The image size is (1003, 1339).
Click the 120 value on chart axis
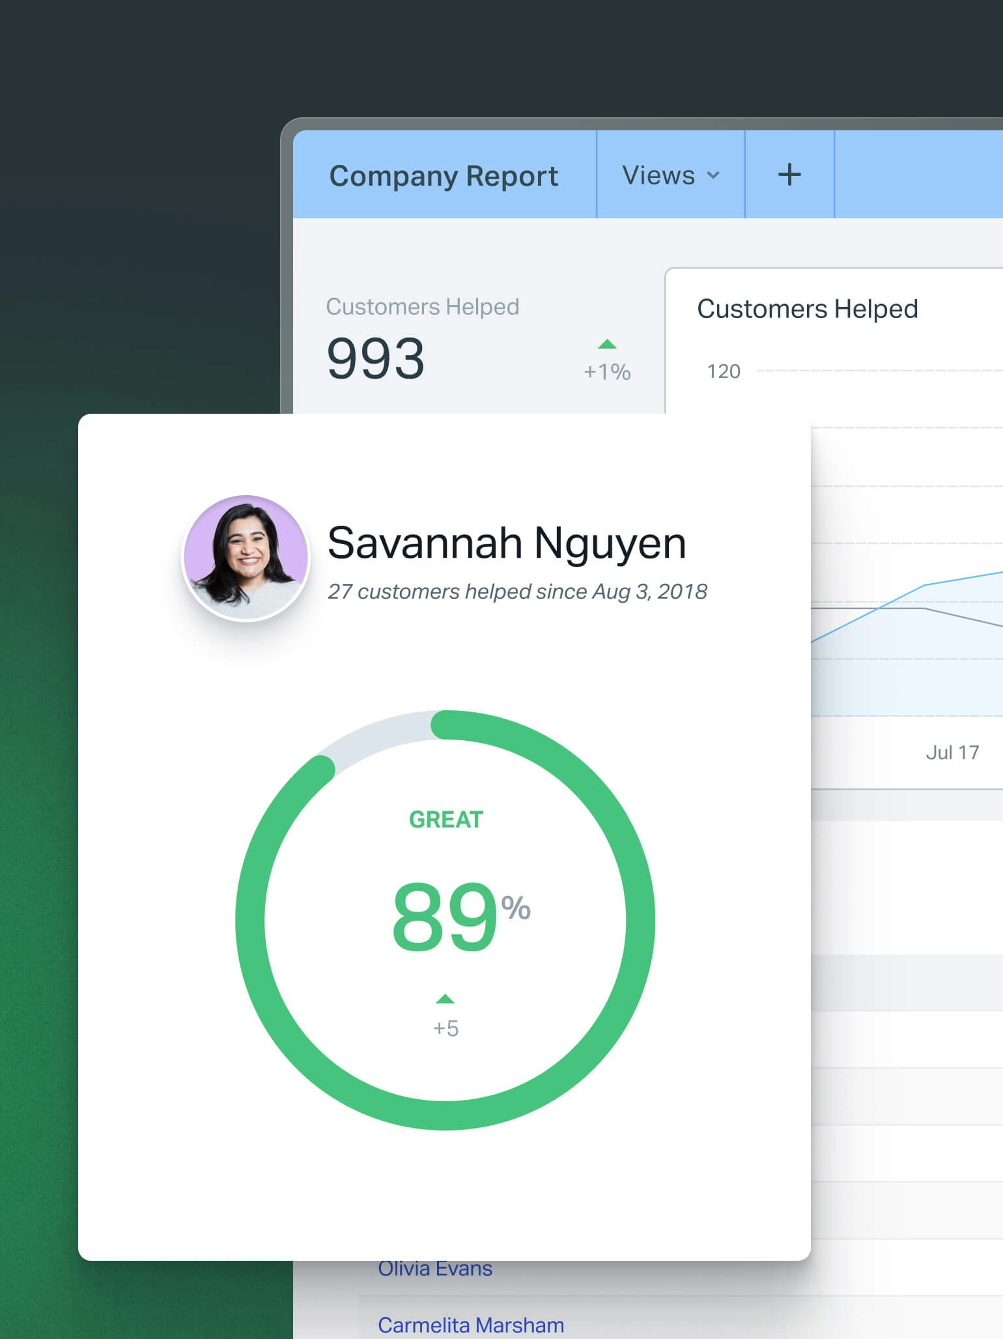(x=724, y=371)
